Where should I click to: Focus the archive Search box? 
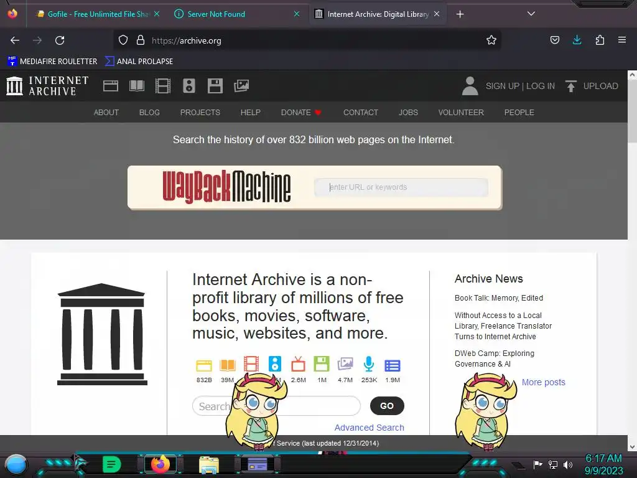[276, 406]
